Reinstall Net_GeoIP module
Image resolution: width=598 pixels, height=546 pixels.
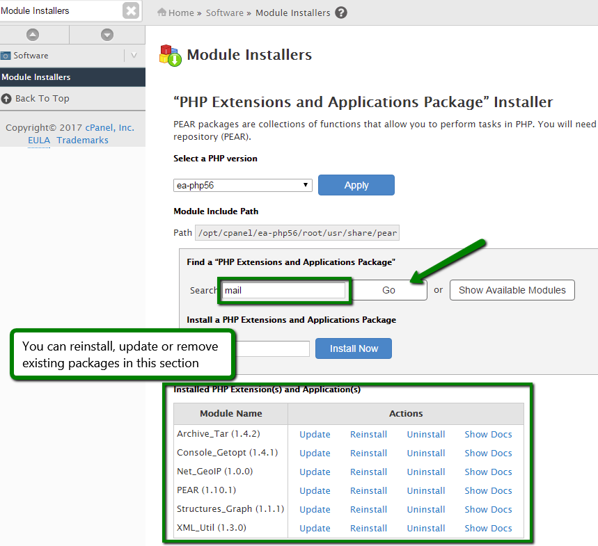click(x=368, y=472)
